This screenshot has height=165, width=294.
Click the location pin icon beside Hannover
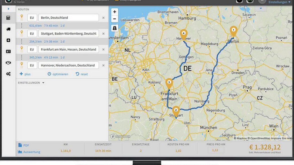pyautogui.click(x=22, y=65)
